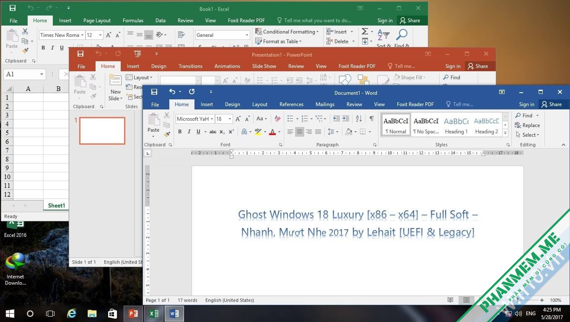Click the Repeat icon in Word's quick access toolbar
Viewport: 570px width, 322px height.
pyautogui.click(x=192, y=92)
